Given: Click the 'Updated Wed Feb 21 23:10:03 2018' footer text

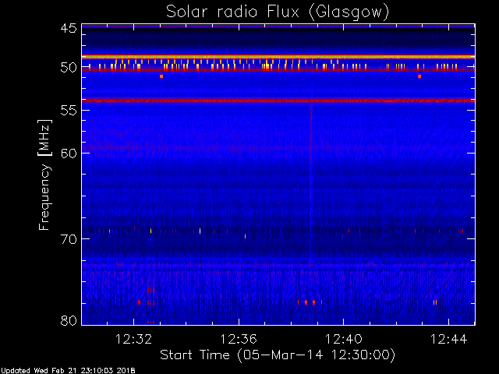Looking at the screenshot, I should click(68, 371).
